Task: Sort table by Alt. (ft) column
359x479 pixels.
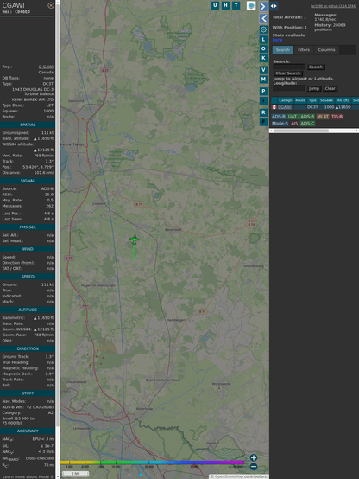Action: tap(343, 100)
